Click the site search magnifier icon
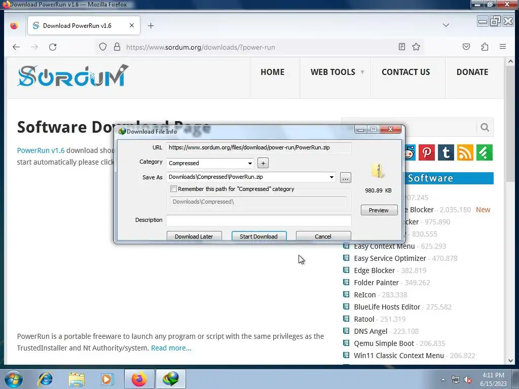This screenshot has width=519, height=389. click(485, 127)
